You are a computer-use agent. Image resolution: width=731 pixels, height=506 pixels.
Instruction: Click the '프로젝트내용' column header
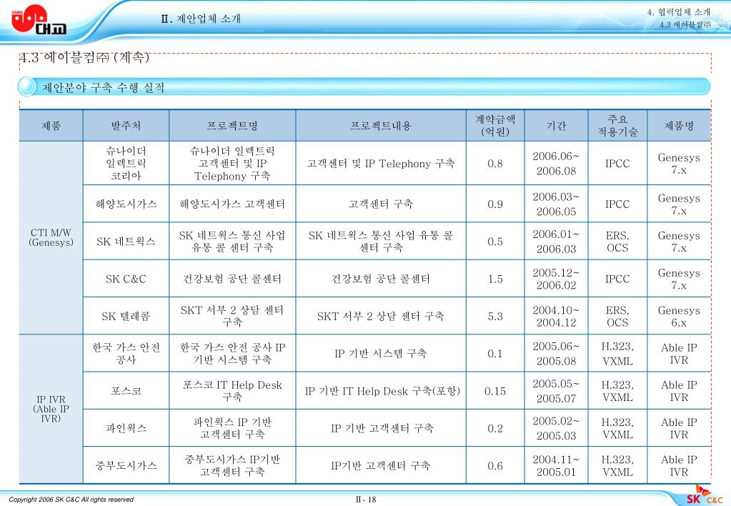pyautogui.click(x=381, y=126)
